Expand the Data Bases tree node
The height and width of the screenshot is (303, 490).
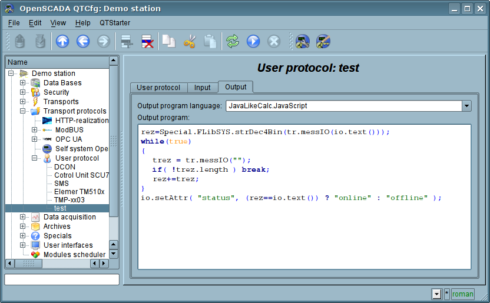click(x=22, y=83)
